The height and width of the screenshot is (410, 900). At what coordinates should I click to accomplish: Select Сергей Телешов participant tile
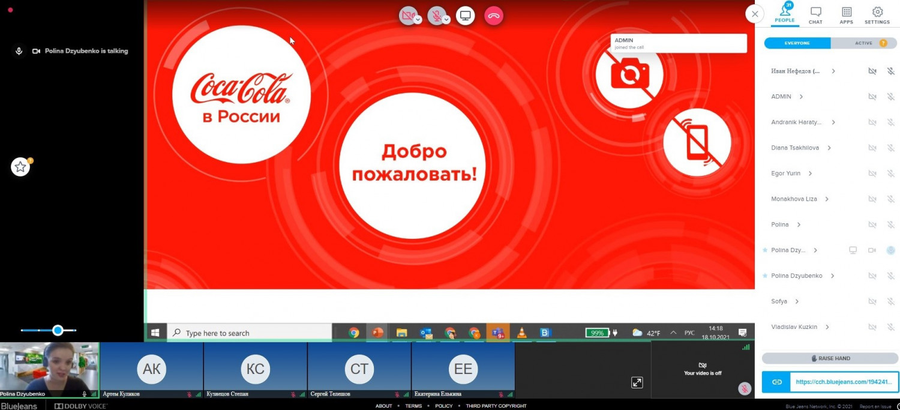pyautogui.click(x=359, y=370)
